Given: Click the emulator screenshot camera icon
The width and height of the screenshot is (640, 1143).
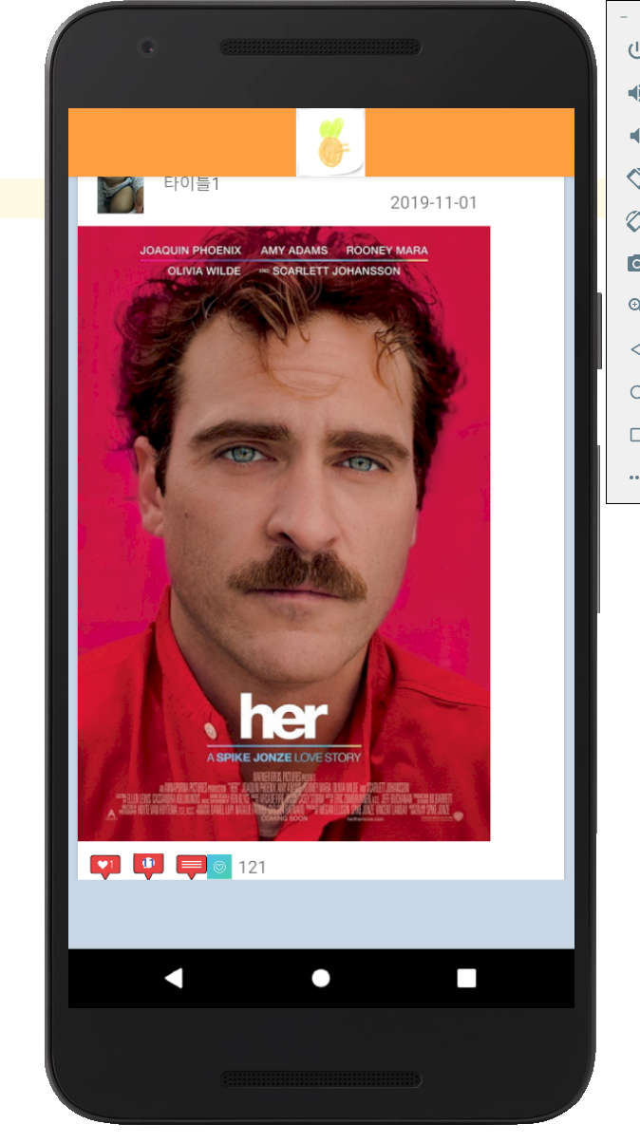Looking at the screenshot, I should pyautogui.click(x=634, y=263).
